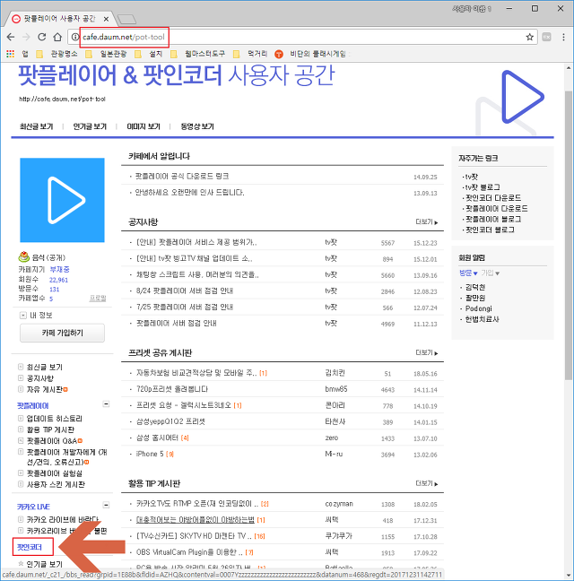Open 활용 TIP 게시판 in sidebar

(x=50, y=429)
